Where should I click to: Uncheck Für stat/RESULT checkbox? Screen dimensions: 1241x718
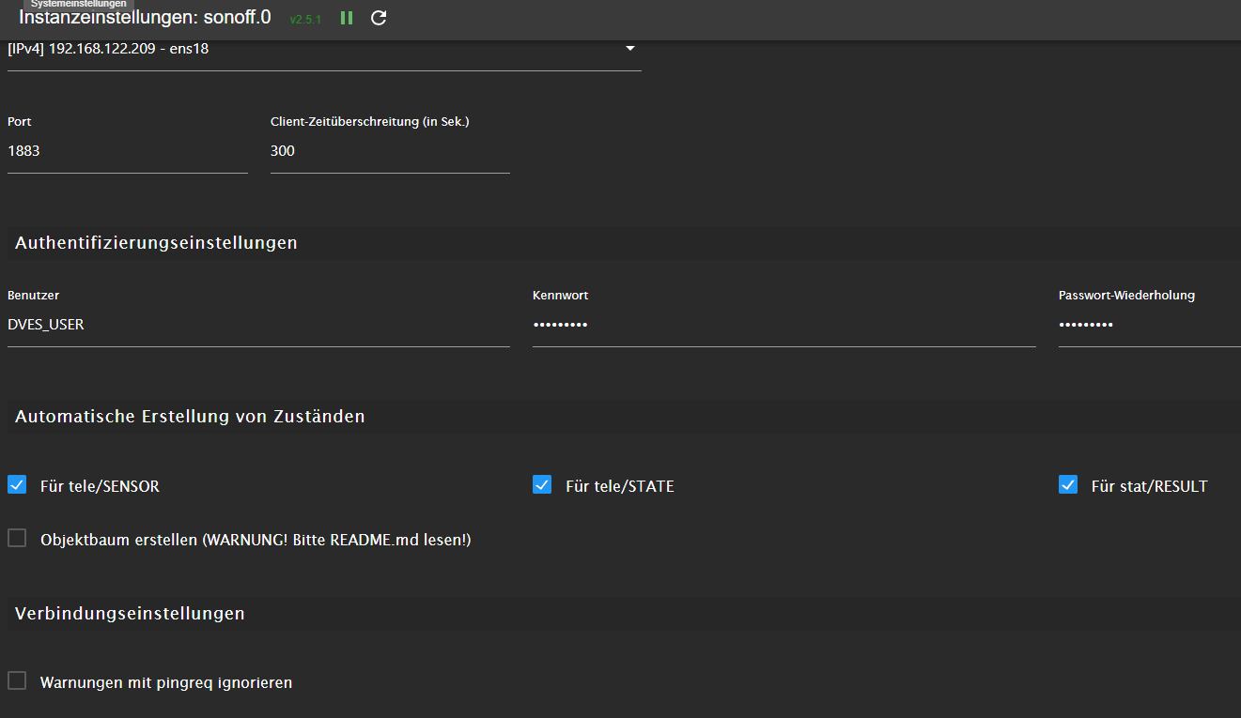pos(1068,484)
